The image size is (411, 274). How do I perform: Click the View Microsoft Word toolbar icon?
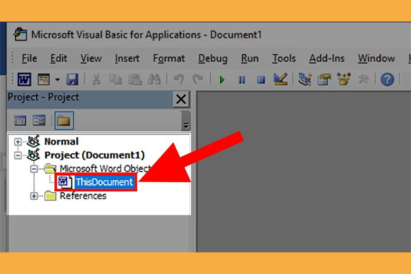24,79
